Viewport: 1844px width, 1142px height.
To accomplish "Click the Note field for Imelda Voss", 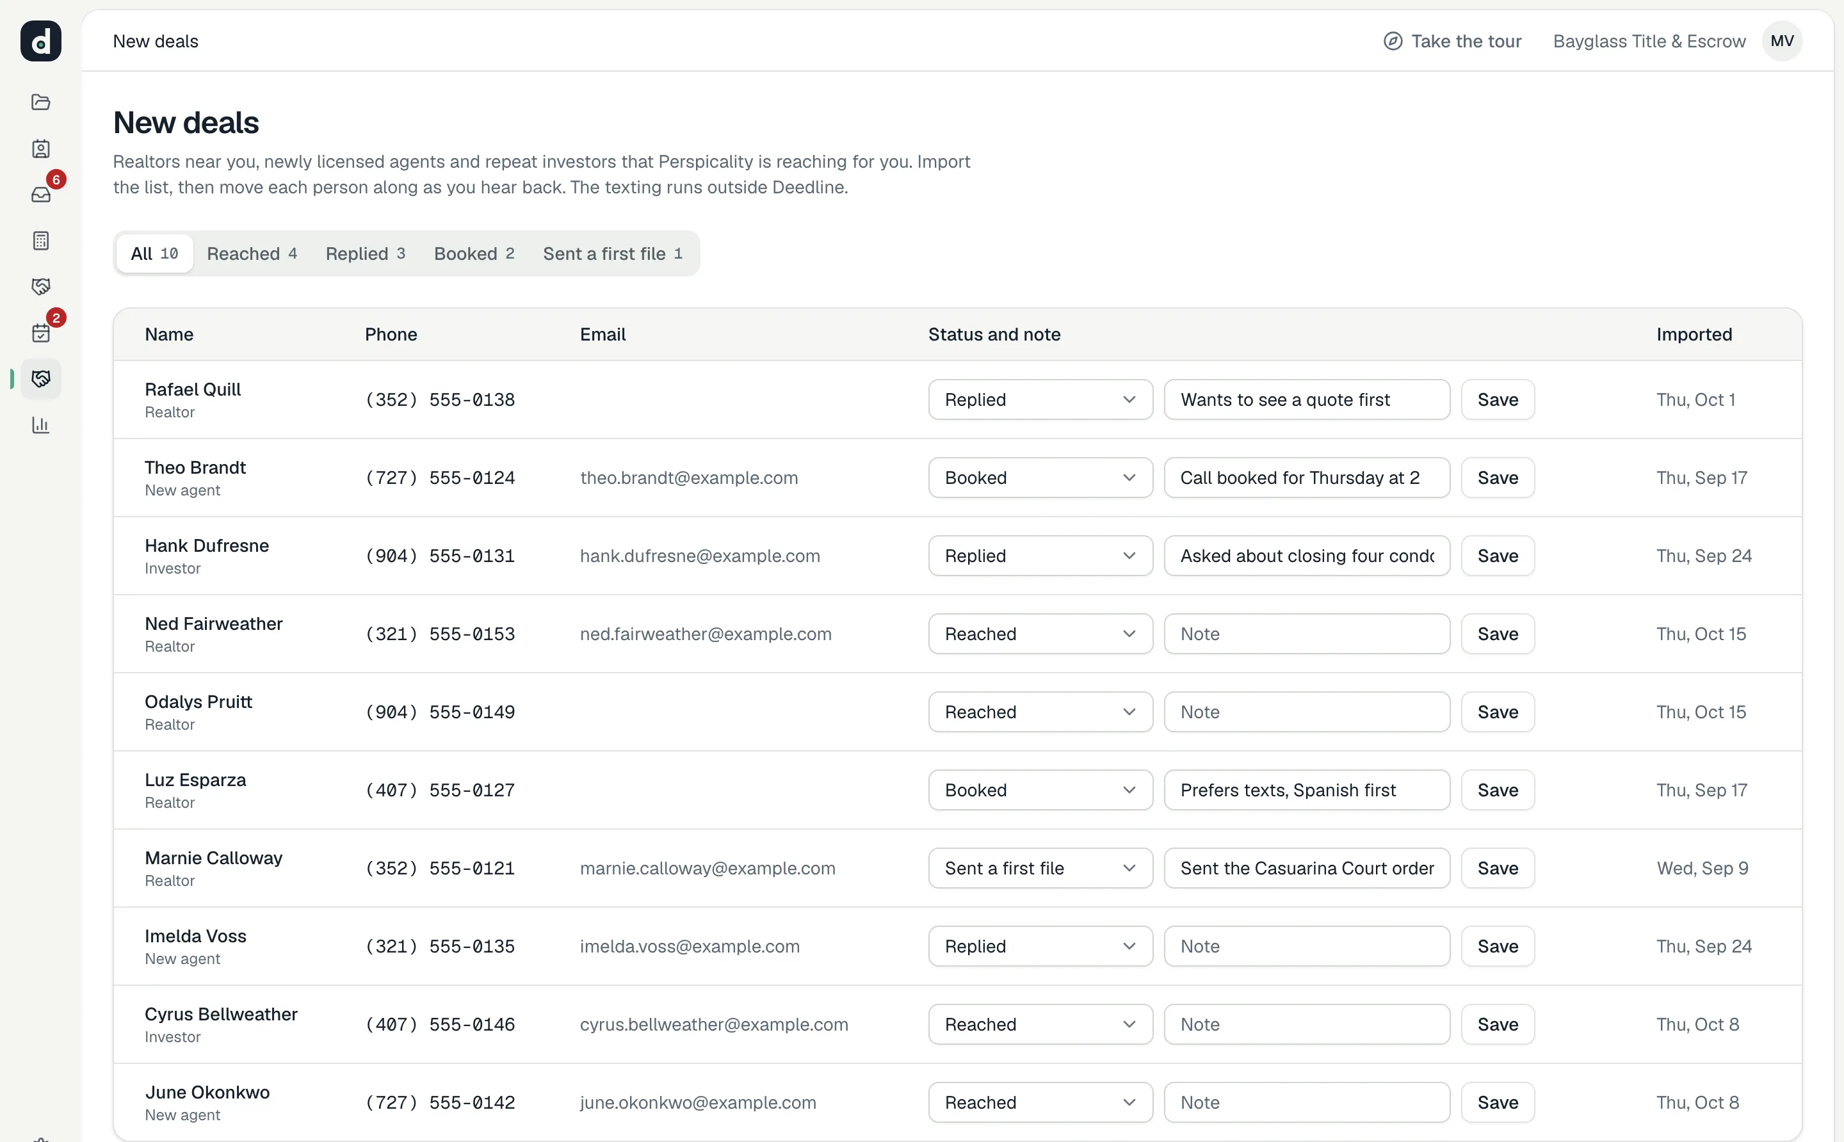I will [x=1307, y=946].
